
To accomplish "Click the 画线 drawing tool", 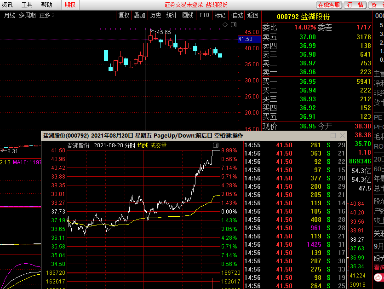I will tap(188, 16).
